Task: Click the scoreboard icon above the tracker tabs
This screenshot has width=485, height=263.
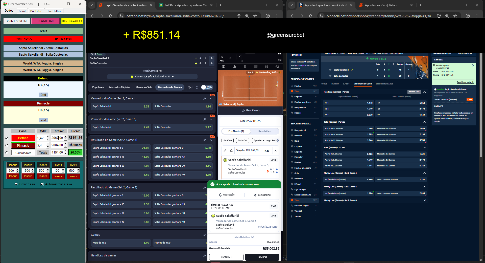Action: (x=279, y=60)
